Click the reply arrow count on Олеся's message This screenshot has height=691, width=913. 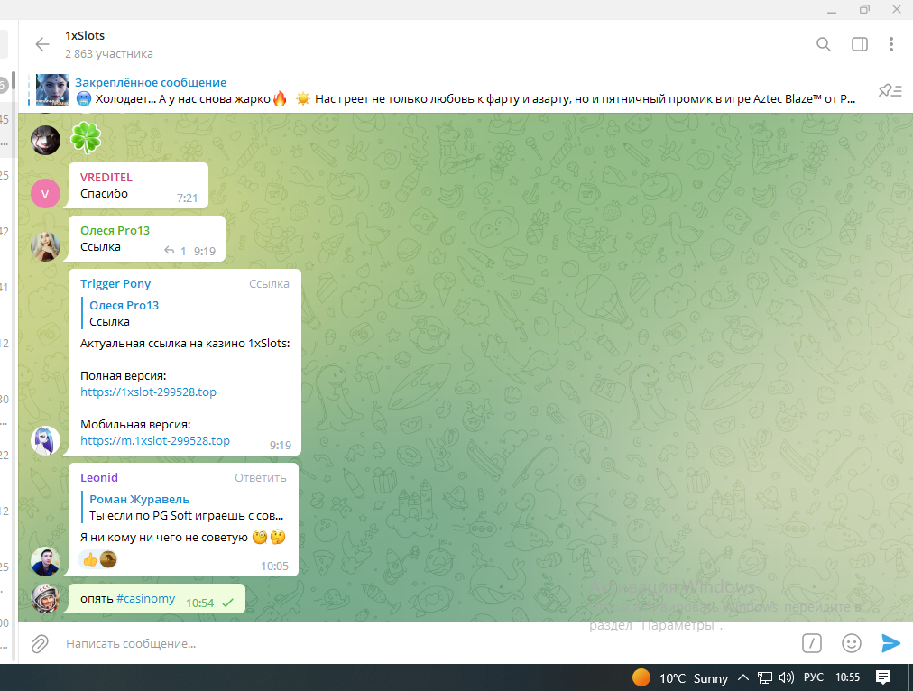[175, 251]
